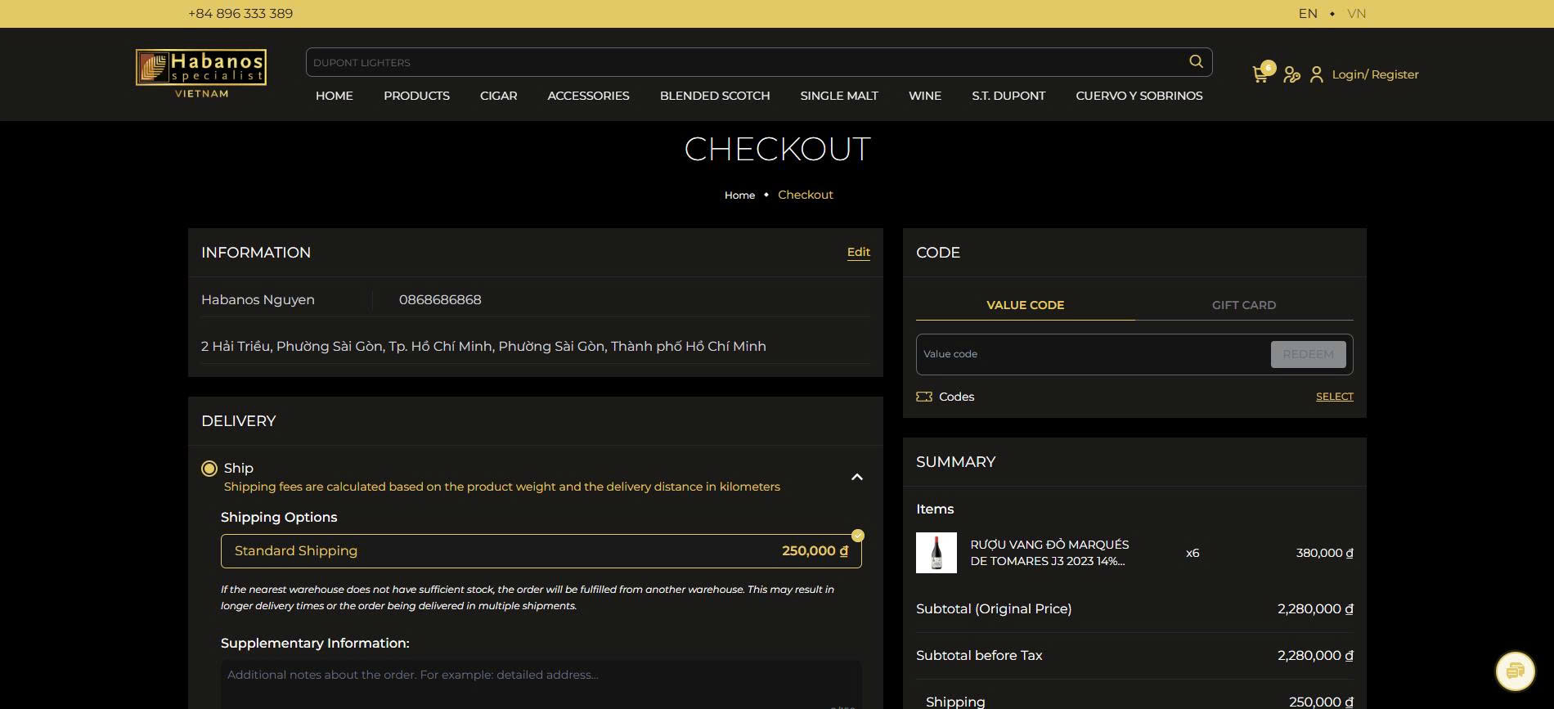
Task: Switch language to EN
Action: point(1308,14)
